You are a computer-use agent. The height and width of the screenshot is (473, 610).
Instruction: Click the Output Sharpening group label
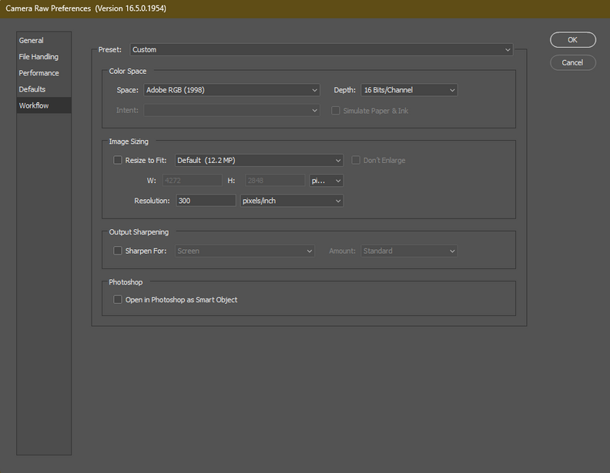139,232
